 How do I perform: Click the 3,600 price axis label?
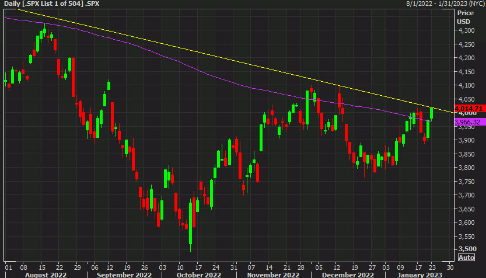click(467, 223)
